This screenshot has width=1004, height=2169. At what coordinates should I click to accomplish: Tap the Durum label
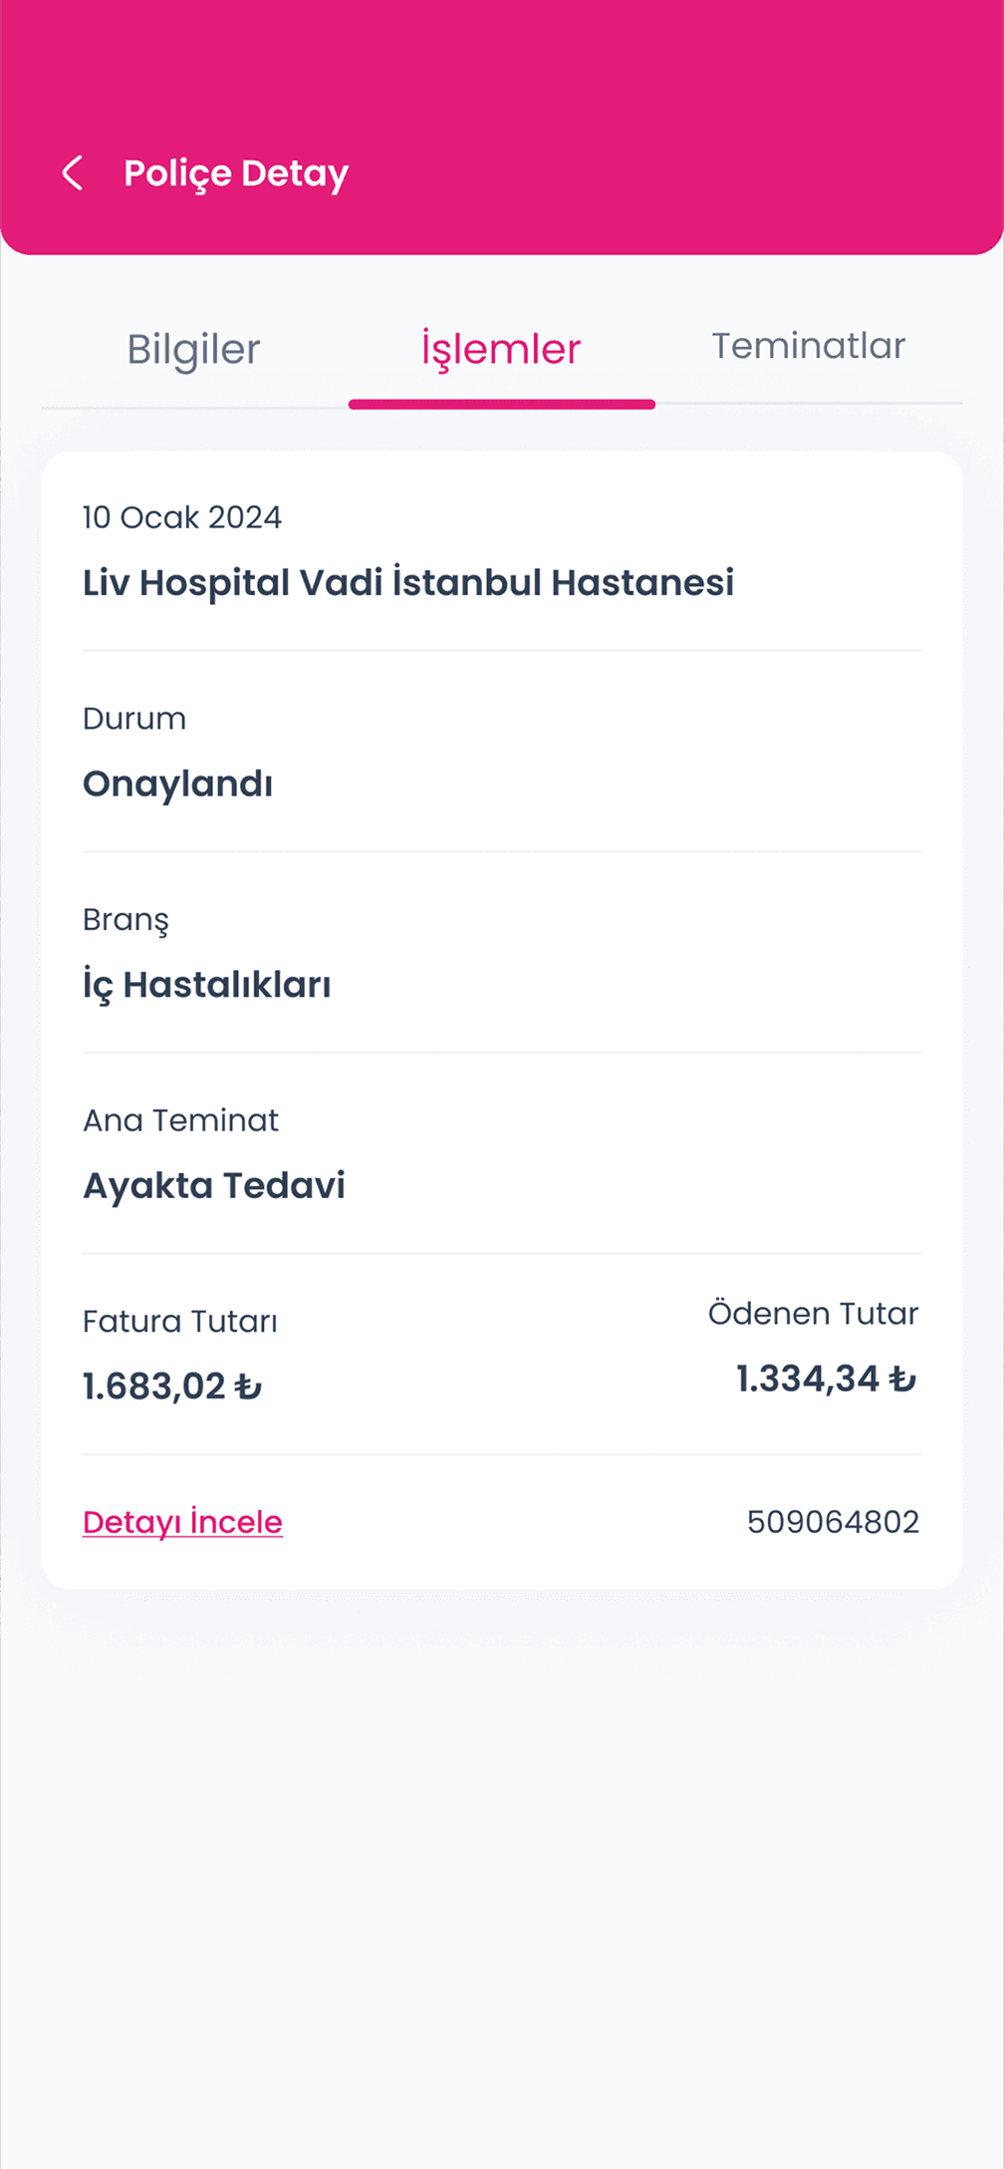tap(134, 719)
